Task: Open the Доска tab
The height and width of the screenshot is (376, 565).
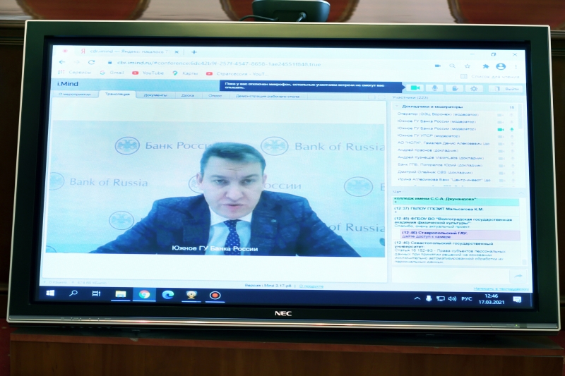Action: [188, 95]
